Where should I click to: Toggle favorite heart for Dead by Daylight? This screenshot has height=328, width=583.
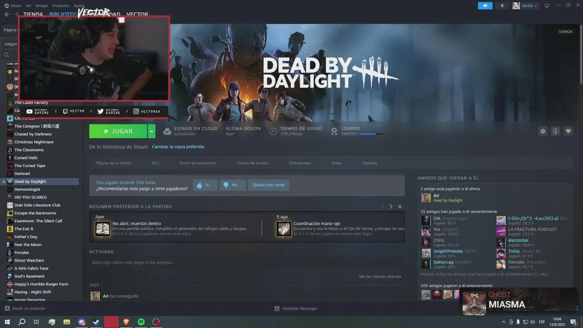pos(568,131)
